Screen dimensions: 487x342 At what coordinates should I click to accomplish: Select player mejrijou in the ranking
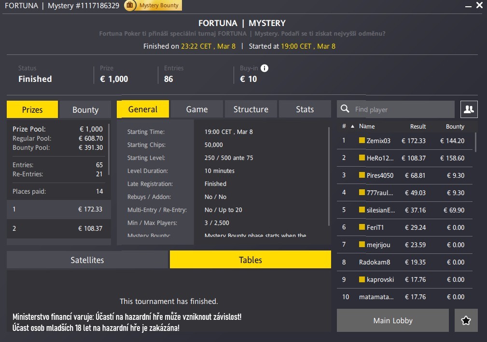(x=404, y=245)
